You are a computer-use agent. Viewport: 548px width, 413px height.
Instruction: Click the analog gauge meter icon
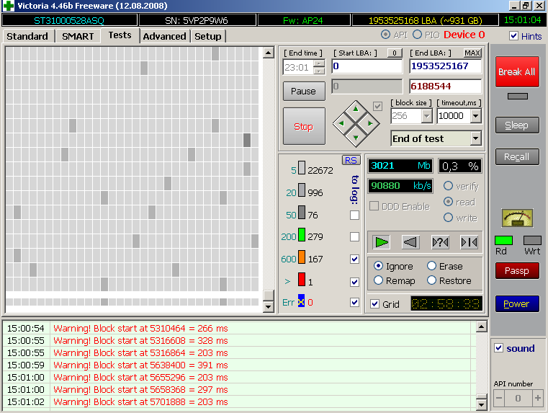point(516,218)
